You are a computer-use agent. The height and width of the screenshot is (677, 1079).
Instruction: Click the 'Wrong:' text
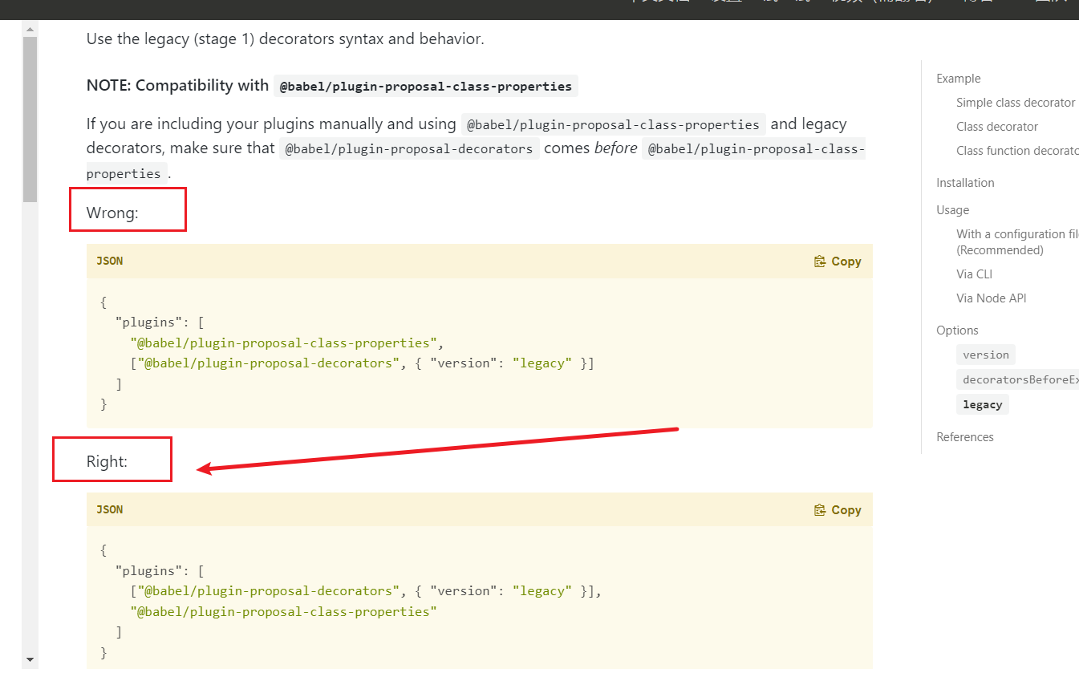[112, 213]
